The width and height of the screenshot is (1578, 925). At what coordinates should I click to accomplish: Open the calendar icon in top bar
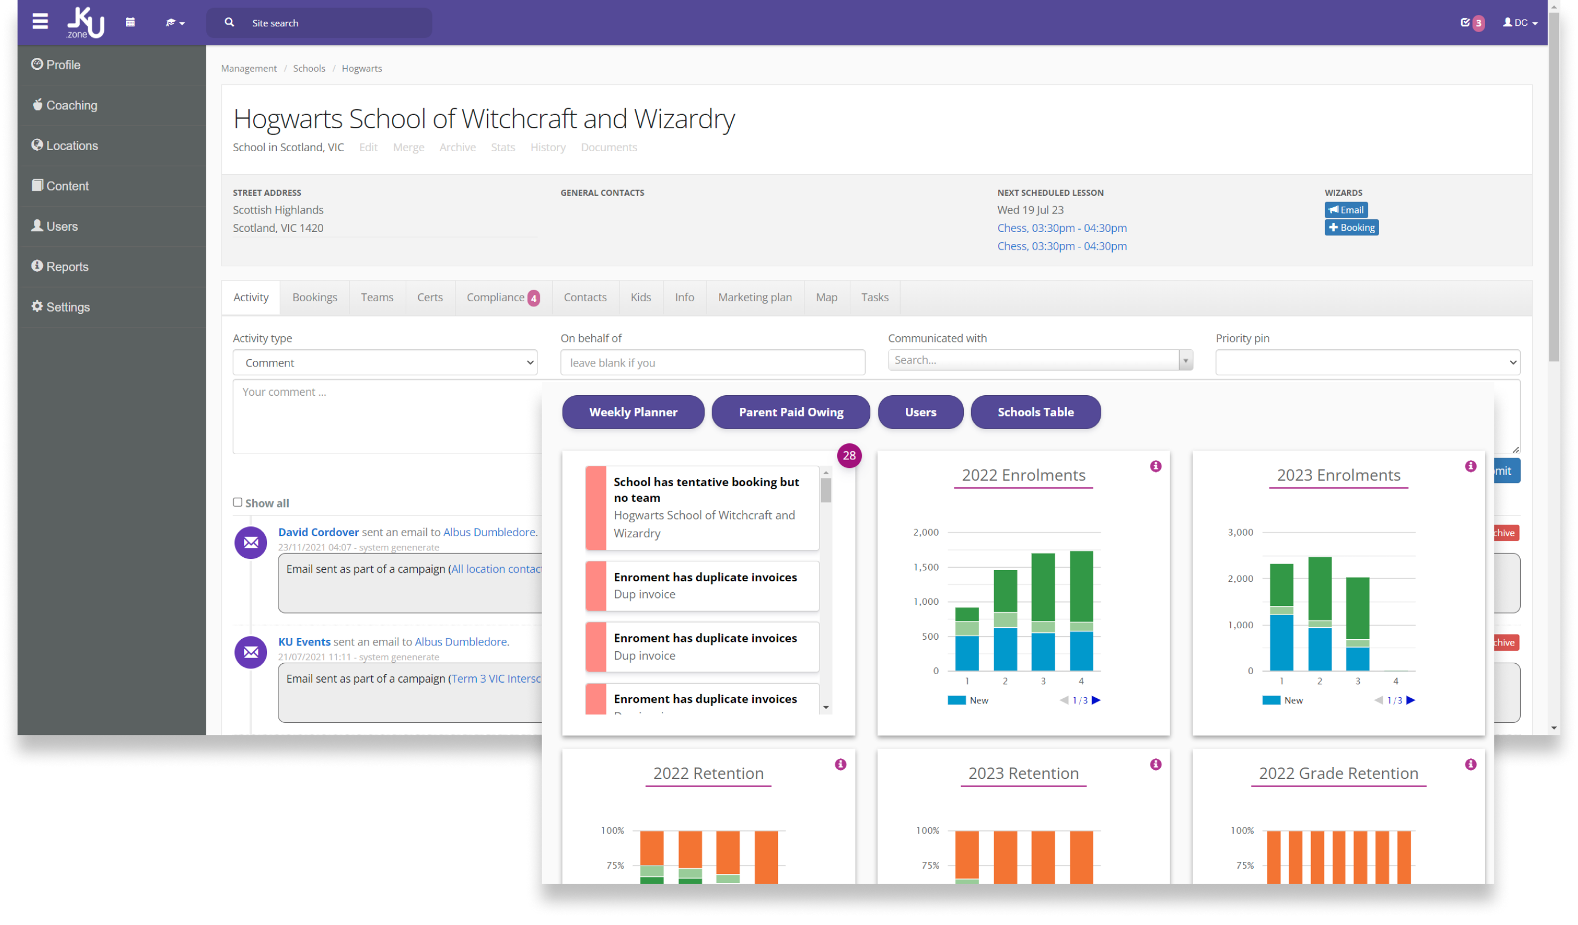pos(130,22)
